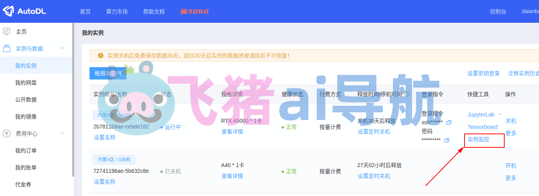
Task: Open 实例监控 quick tool link
Action: coord(478,139)
